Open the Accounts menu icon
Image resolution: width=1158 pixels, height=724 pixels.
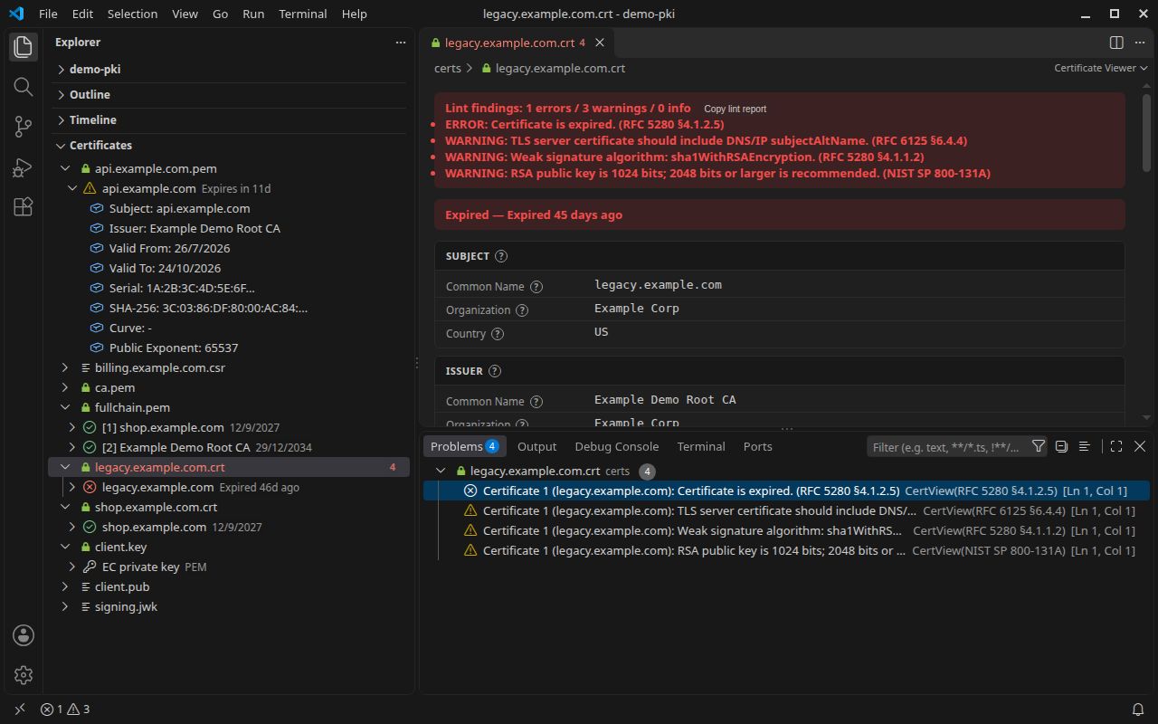coord(24,635)
